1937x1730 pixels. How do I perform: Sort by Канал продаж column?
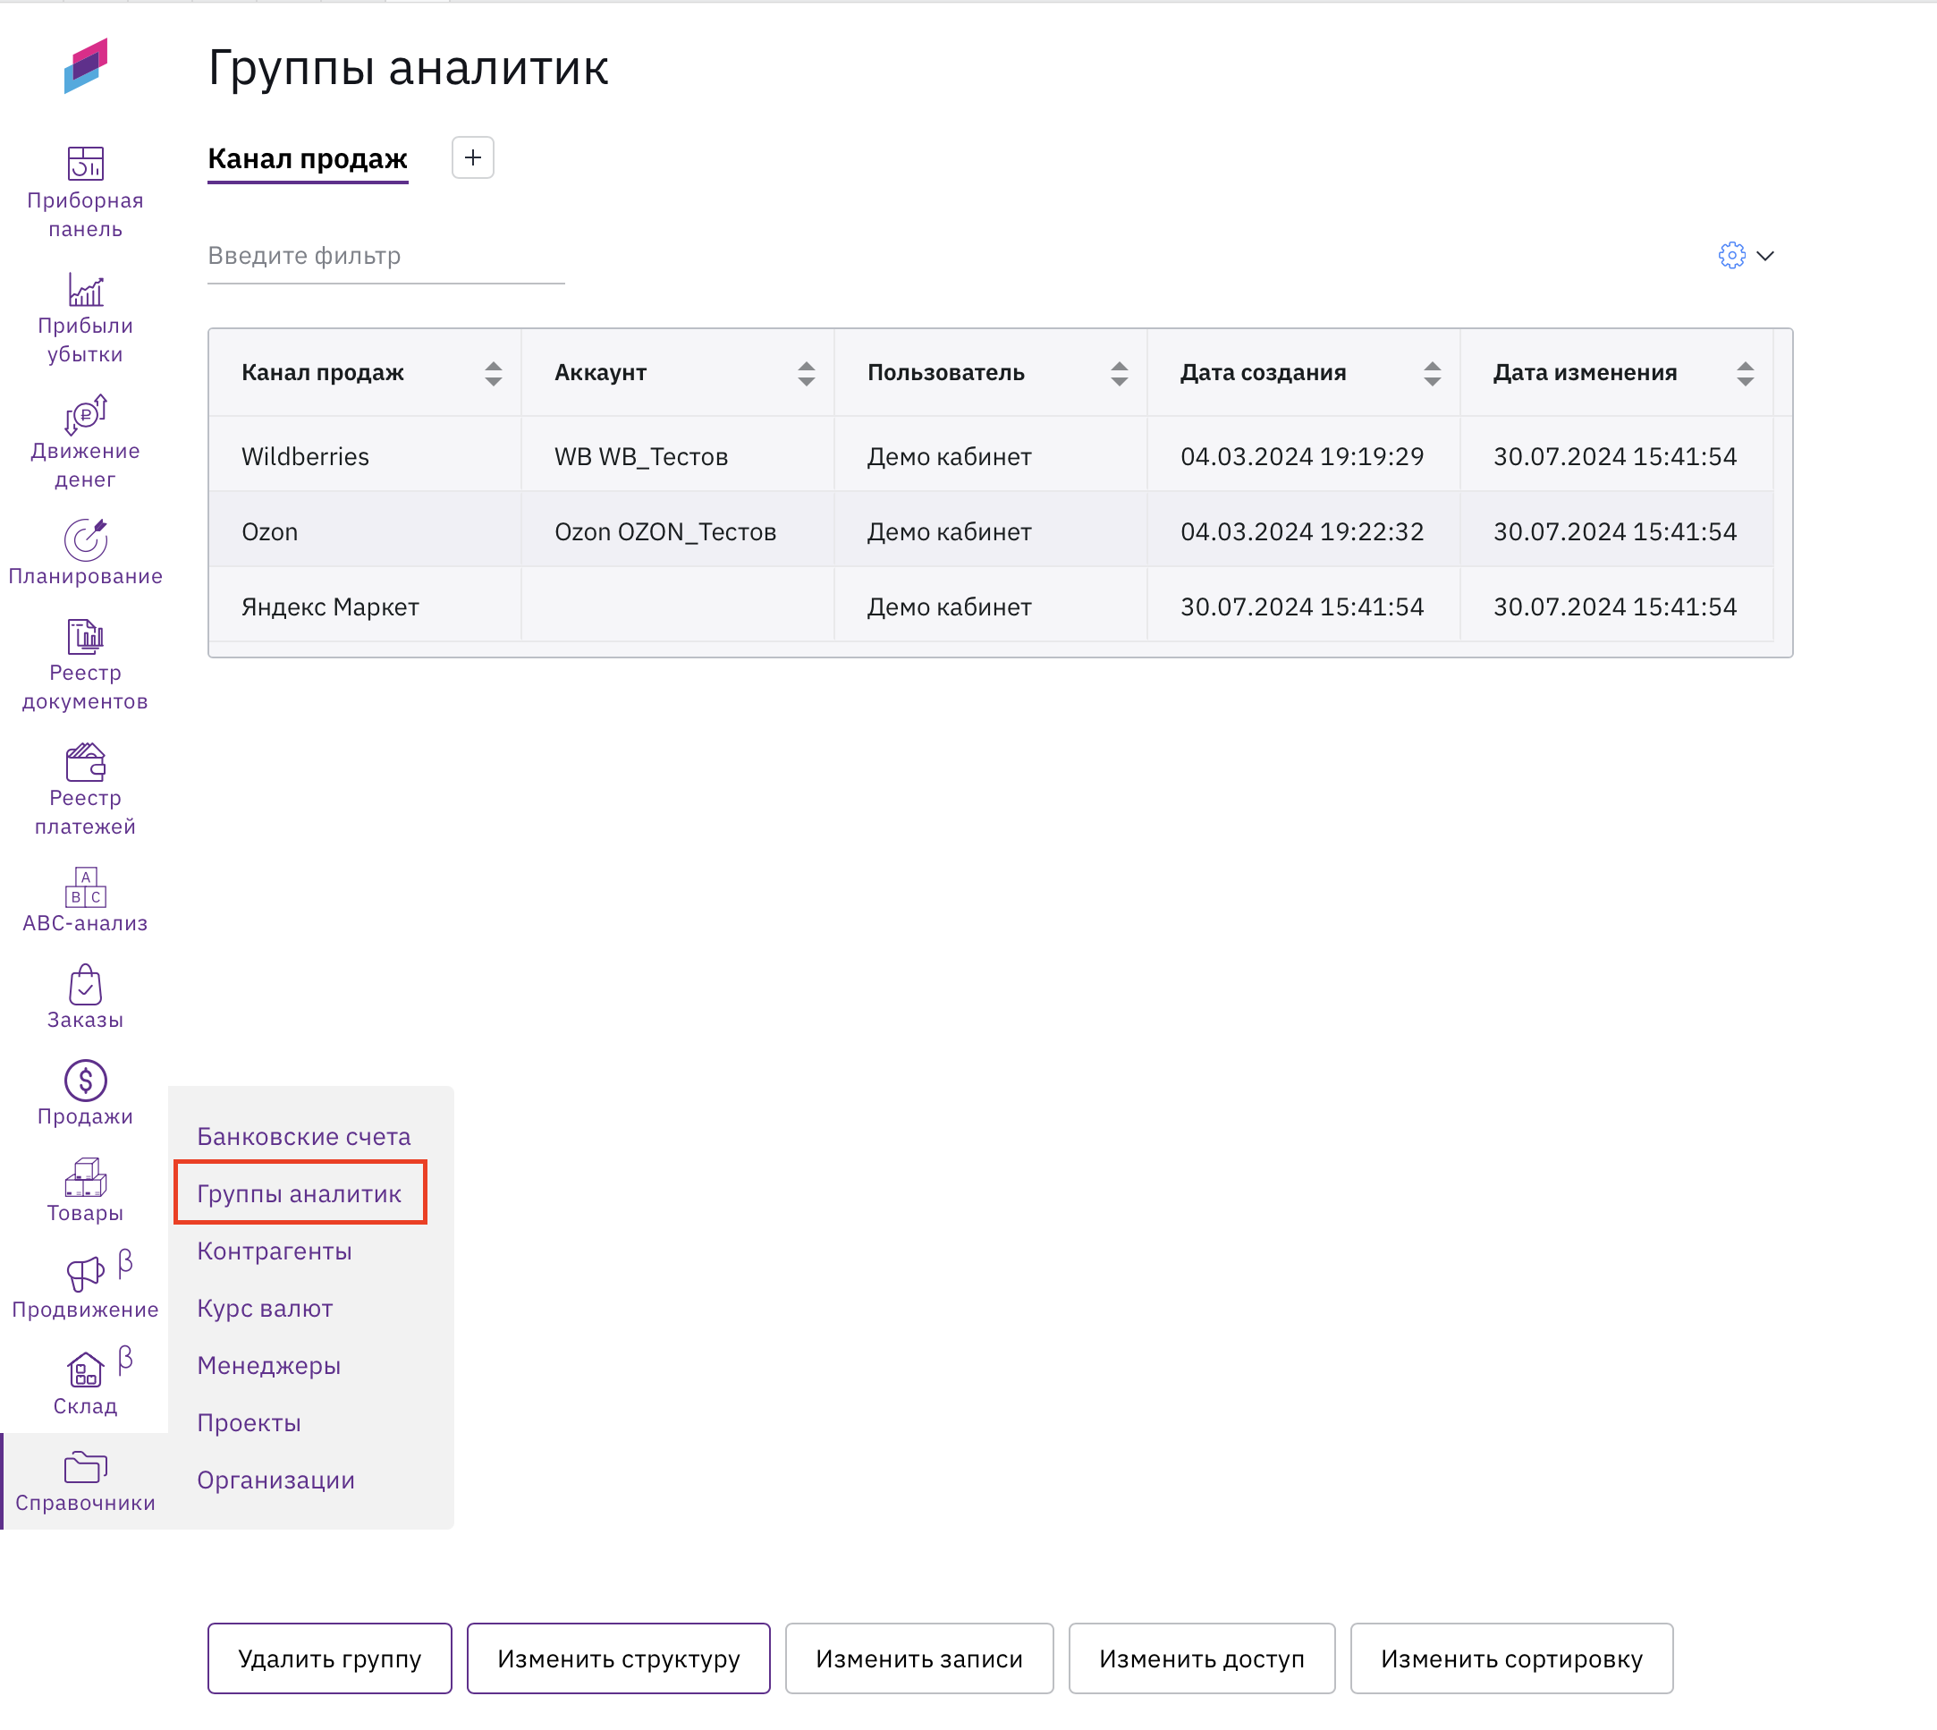point(493,374)
